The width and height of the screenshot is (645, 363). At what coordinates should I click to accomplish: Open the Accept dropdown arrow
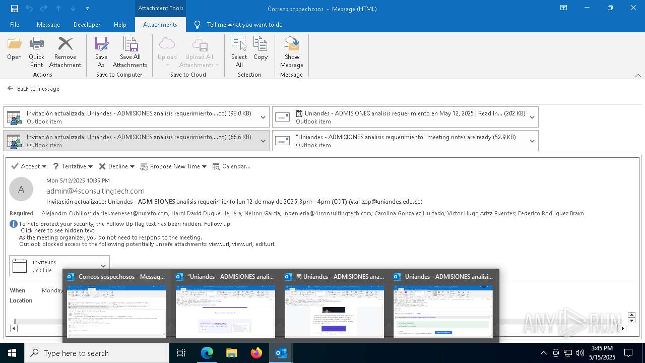[44, 166]
